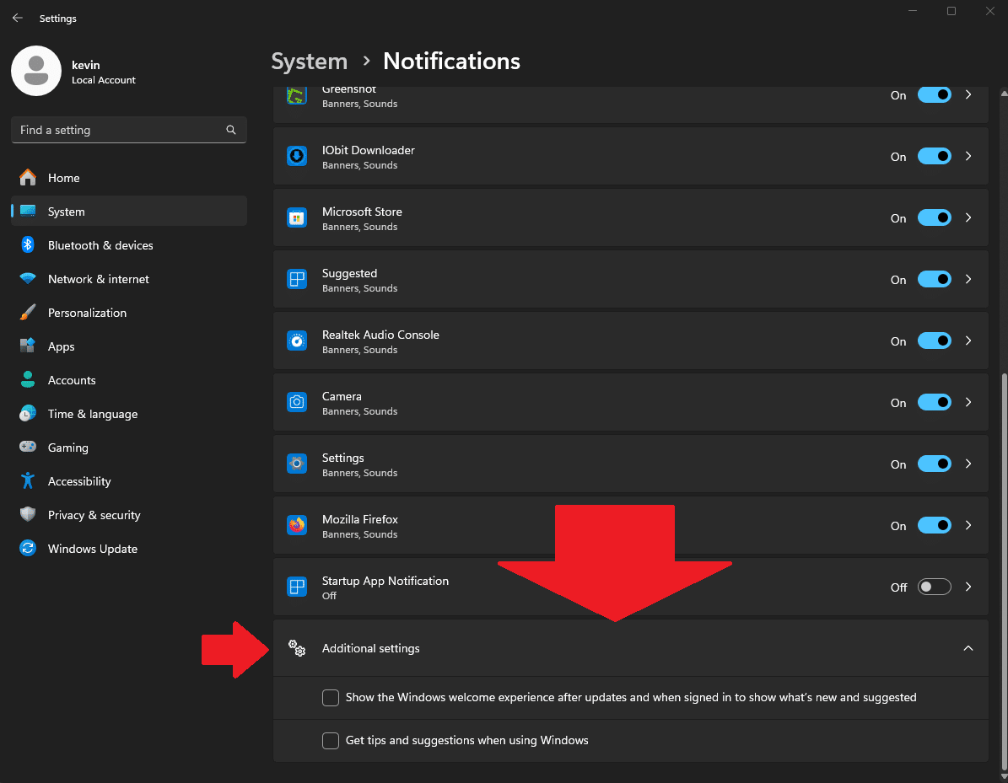Image resolution: width=1008 pixels, height=783 pixels.
Task: Turn off Settings app notifications toggle
Action: (934, 464)
